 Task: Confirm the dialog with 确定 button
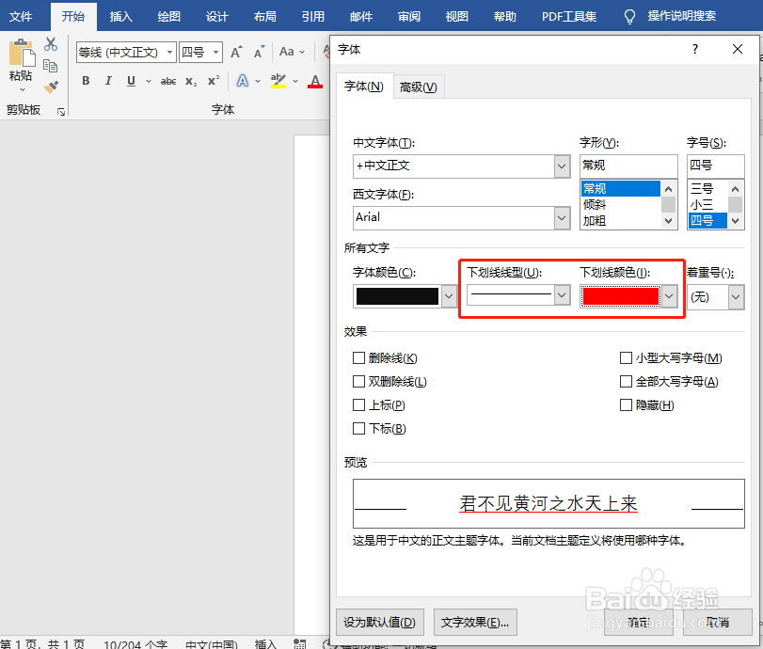pos(639,623)
